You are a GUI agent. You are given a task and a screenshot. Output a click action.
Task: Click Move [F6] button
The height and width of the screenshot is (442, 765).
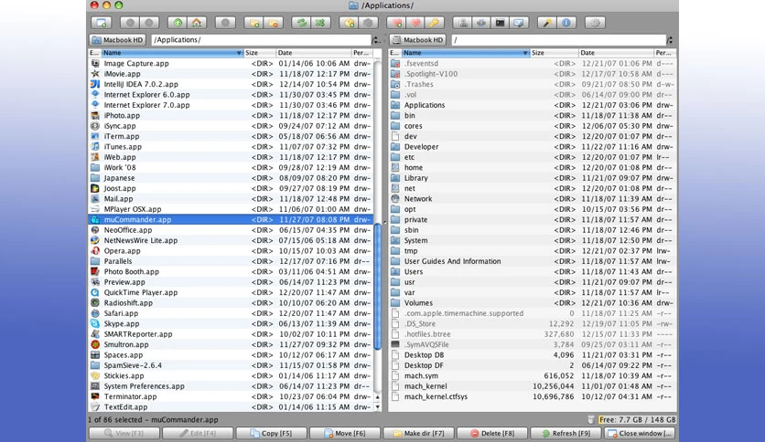345,433
